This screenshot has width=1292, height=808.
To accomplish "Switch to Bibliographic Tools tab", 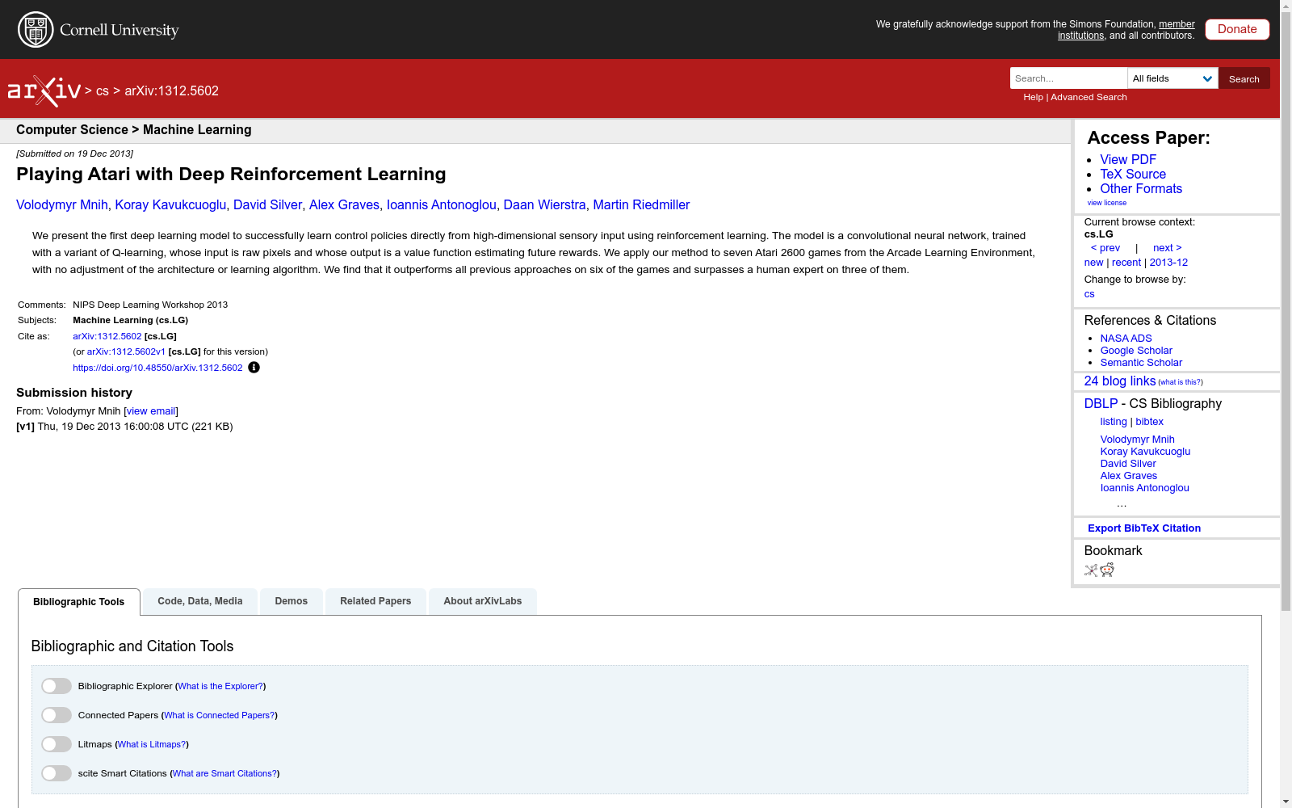I will pos(79,602).
